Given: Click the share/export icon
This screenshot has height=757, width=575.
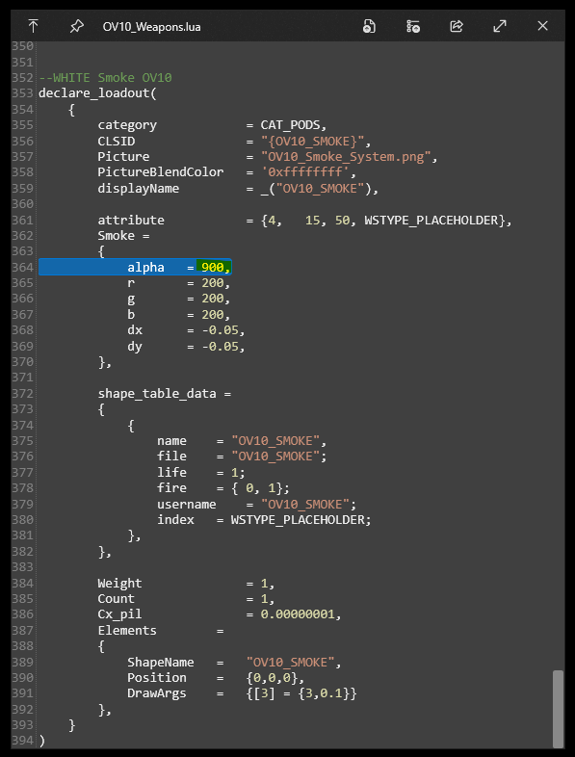Looking at the screenshot, I should point(457,26).
